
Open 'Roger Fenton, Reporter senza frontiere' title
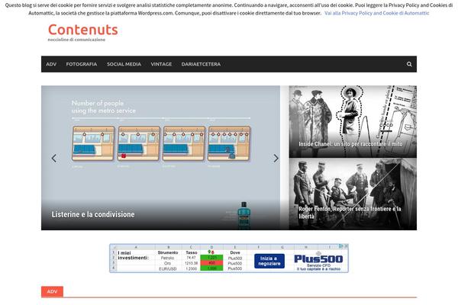[350, 213]
